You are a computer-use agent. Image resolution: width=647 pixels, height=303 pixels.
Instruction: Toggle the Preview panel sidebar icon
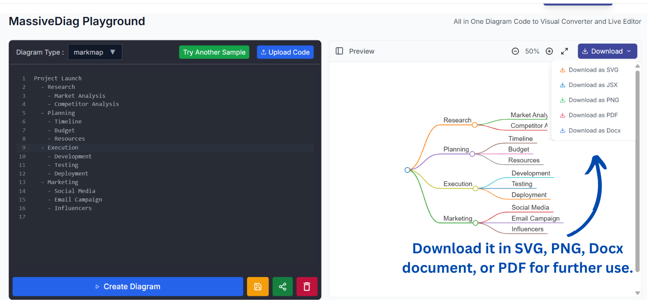(339, 51)
